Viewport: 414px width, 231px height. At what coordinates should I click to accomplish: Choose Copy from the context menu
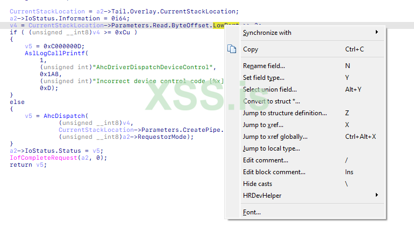click(251, 49)
